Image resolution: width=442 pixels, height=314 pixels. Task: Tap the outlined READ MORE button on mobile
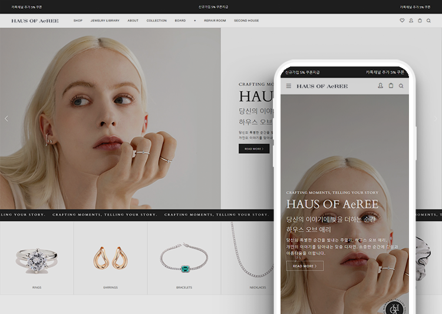pyautogui.click(x=305, y=266)
